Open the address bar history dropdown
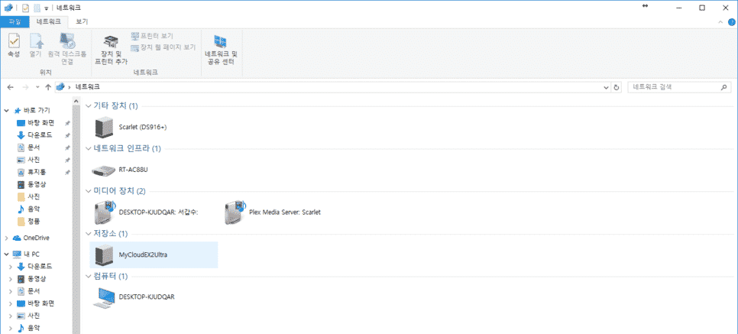738x334 pixels. pyautogui.click(x=607, y=88)
